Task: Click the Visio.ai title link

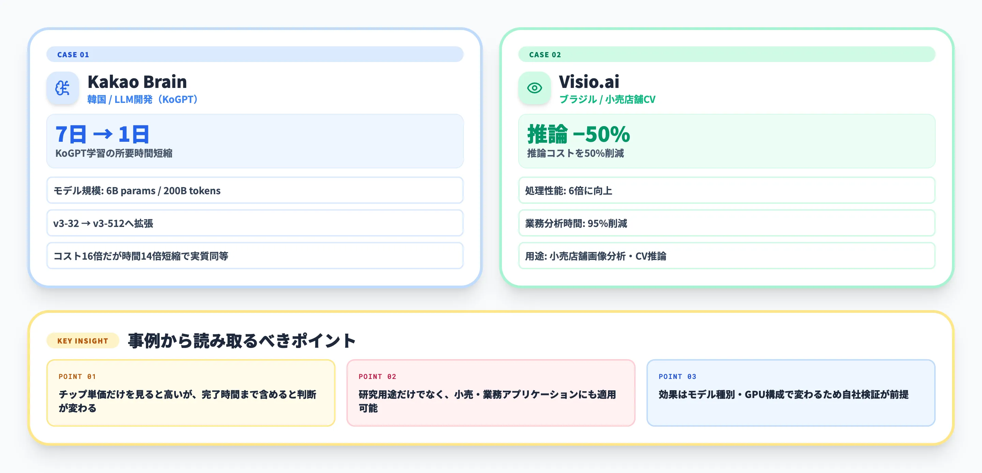Action: tap(588, 81)
